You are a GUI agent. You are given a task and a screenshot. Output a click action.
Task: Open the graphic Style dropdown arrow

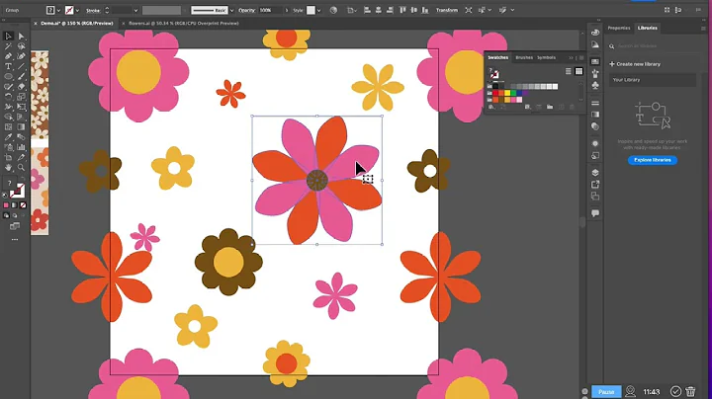click(x=319, y=10)
